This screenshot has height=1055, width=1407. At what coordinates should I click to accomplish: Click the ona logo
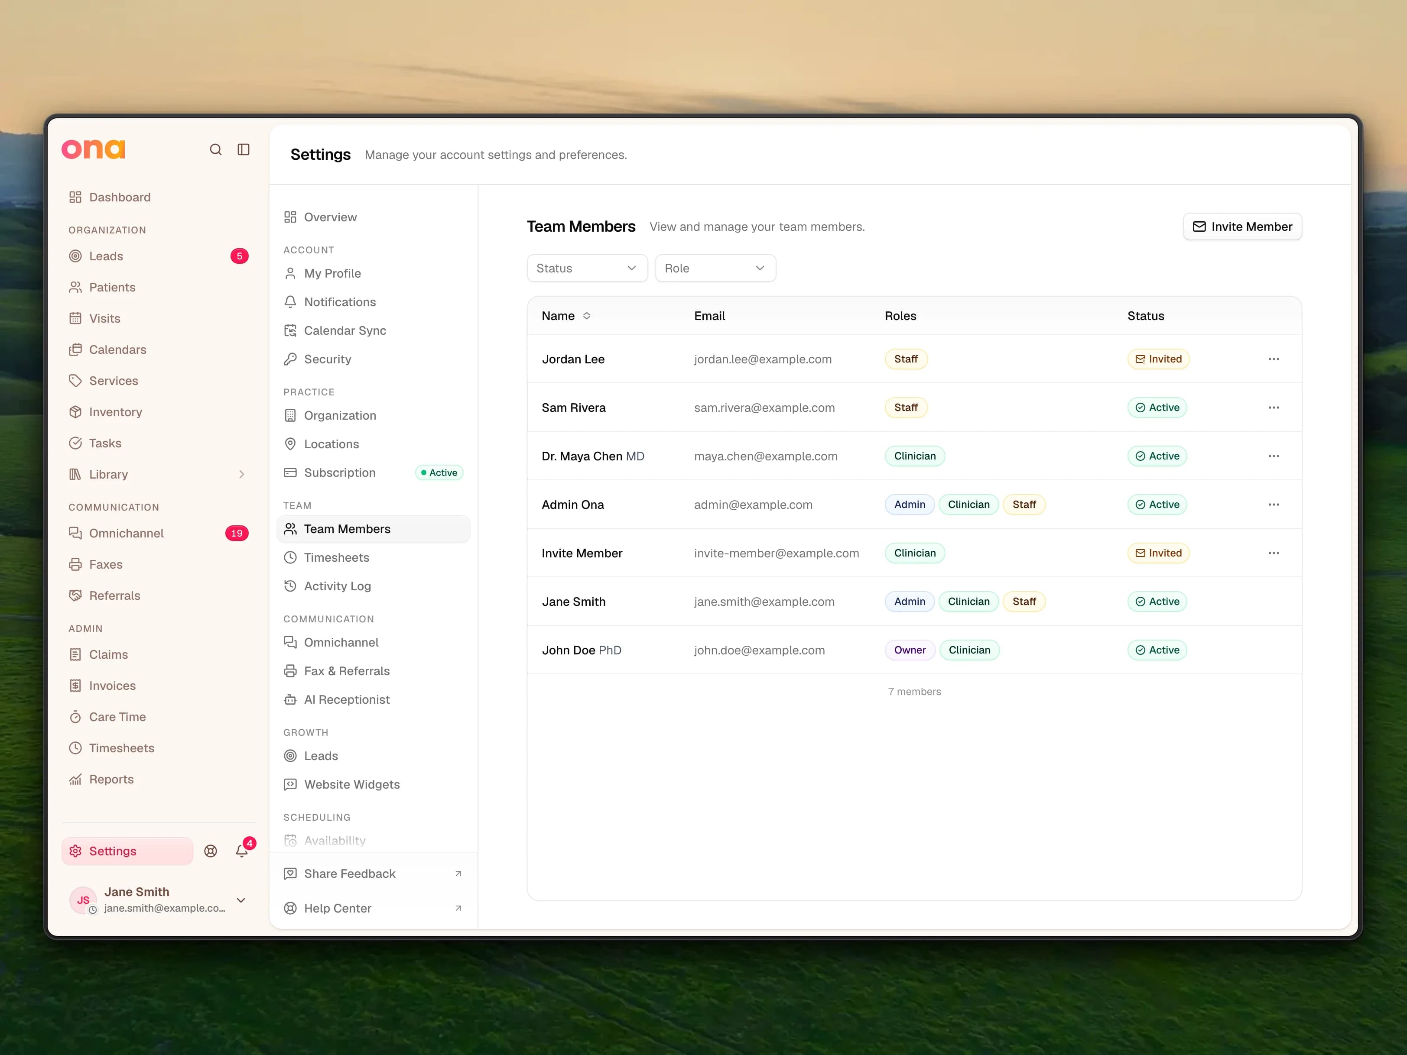pyautogui.click(x=94, y=149)
